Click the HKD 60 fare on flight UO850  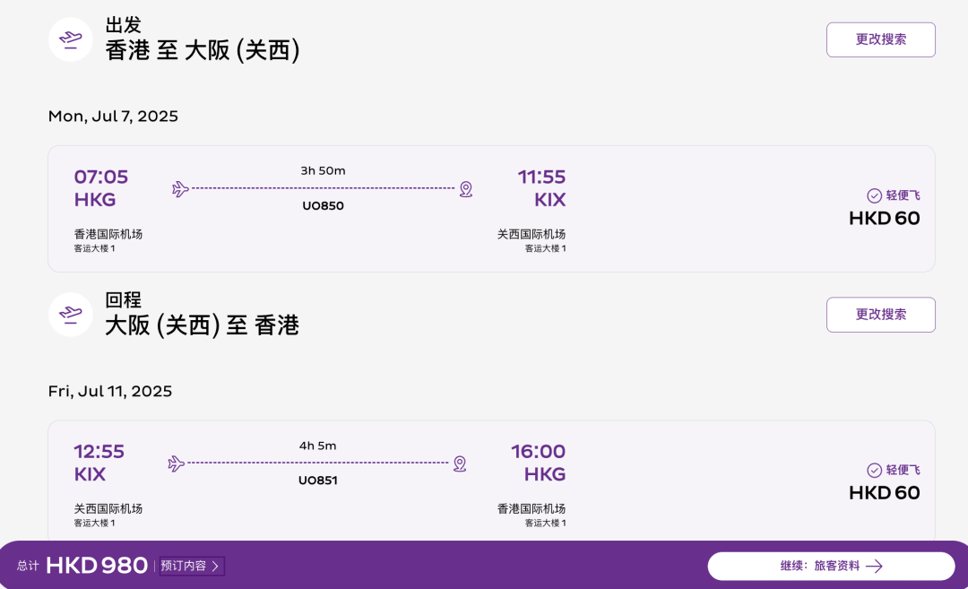coord(884,219)
